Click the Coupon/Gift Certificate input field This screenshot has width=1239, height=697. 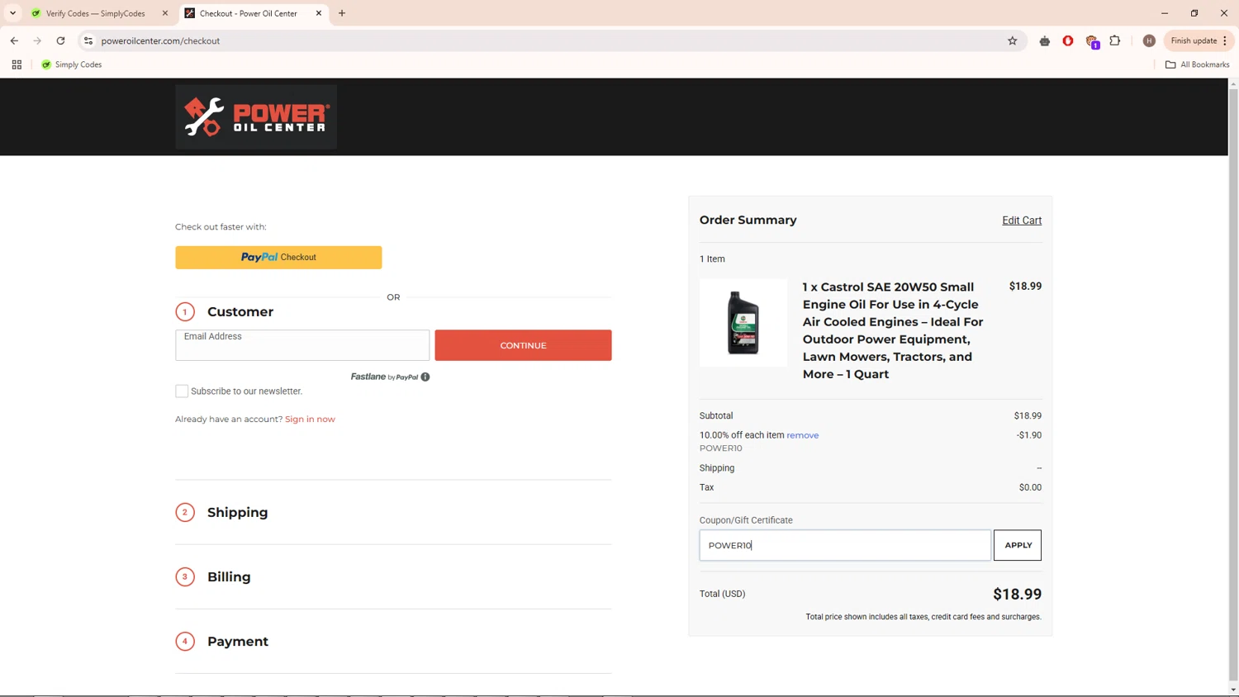(845, 545)
